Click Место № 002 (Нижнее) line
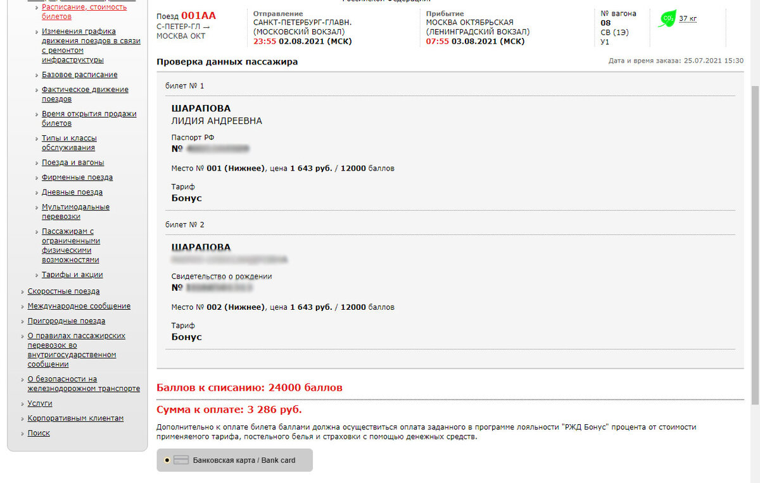Image resolution: width=760 pixels, height=483 pixels. 283,307
